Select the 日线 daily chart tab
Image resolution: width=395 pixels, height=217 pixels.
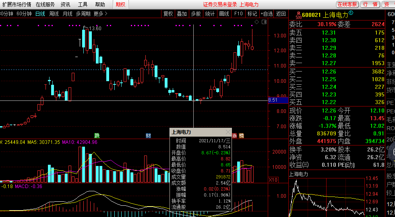(x=40, y=14)
